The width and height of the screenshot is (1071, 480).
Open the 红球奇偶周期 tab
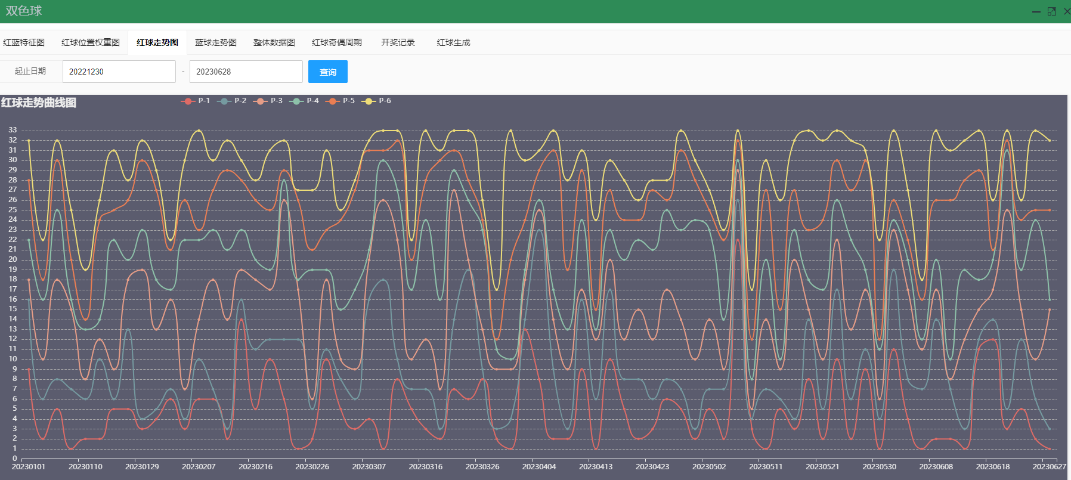click(x=337, y=42)
